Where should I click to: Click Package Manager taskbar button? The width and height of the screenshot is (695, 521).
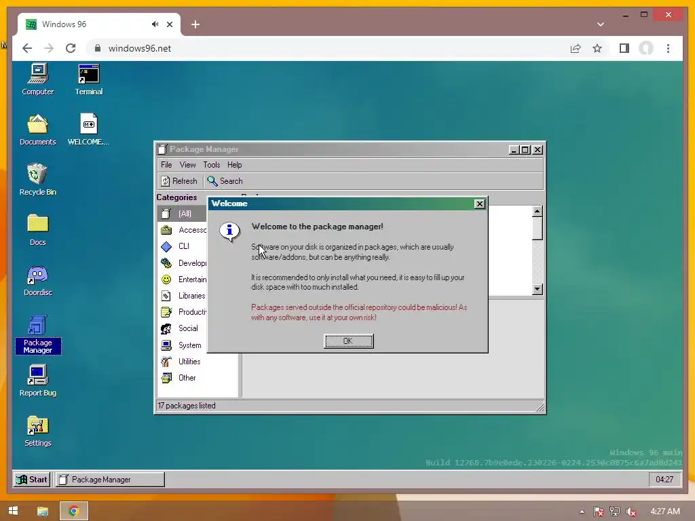(109, 480)
